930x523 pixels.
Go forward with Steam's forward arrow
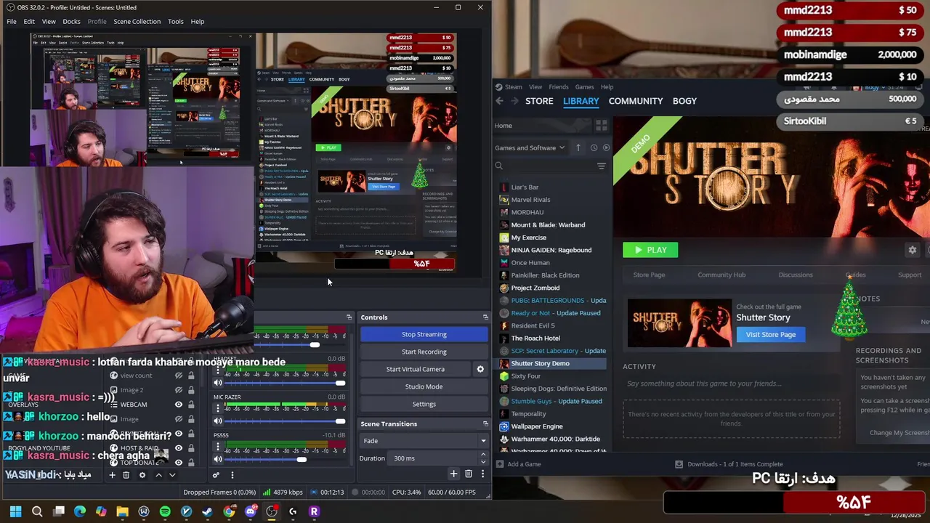point(514,101)
